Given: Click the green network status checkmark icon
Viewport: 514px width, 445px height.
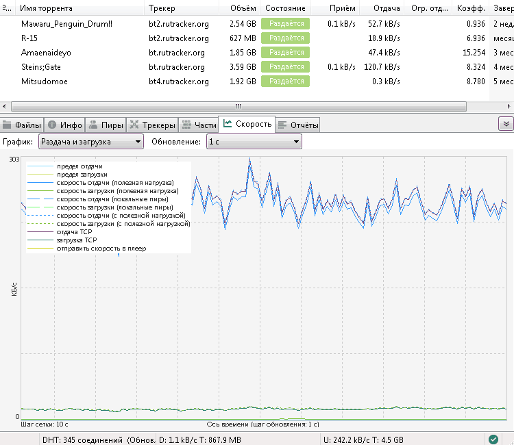Looking at the screenshot, I should tap(493, 439).
